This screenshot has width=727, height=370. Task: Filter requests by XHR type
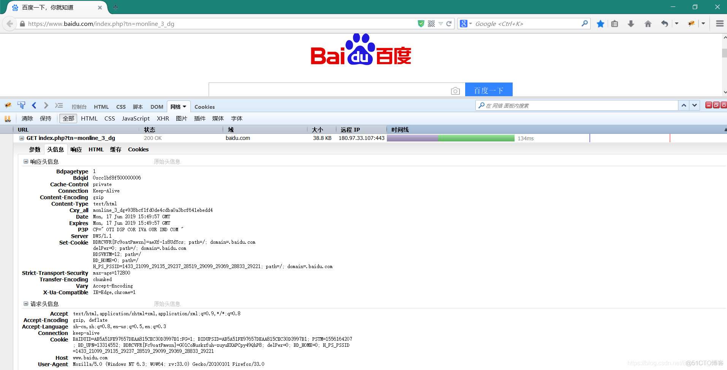[x=163, y=119]
